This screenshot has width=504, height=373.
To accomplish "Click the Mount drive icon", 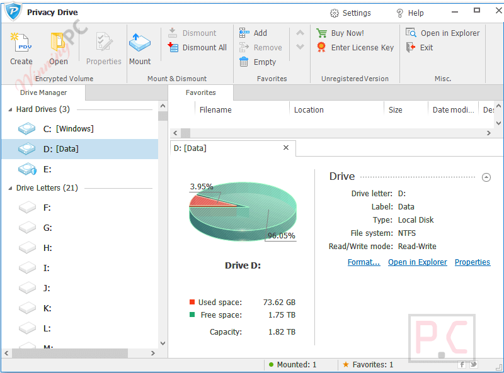I will point(140,42).
